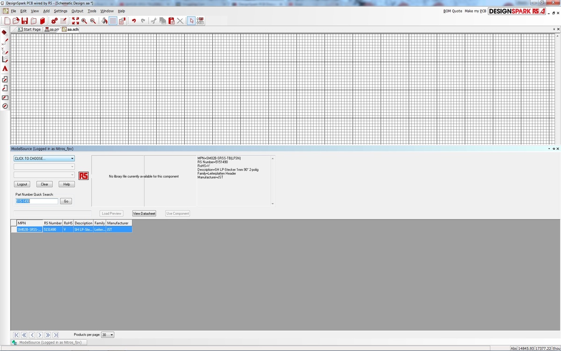Switch to the aa.prj tab

[52, 29]
